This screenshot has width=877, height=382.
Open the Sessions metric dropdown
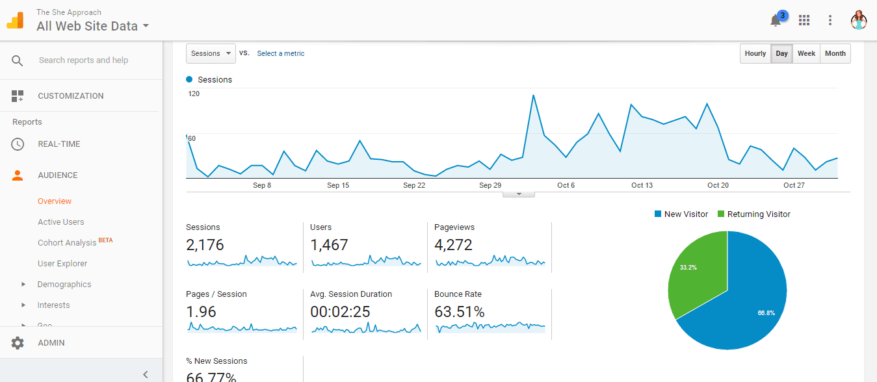pyautogui.click(x=210, y=53)
